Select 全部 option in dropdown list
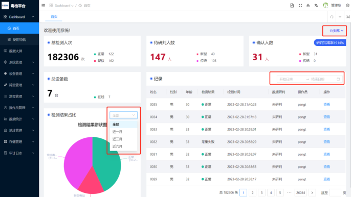 pos(124,125)
